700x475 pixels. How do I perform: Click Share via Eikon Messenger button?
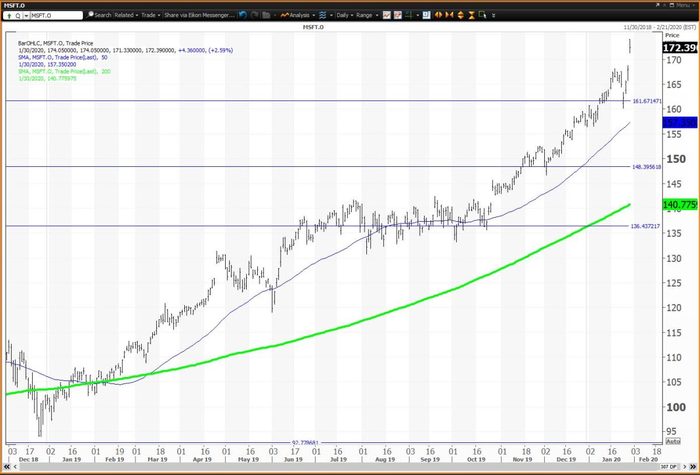[199, 15]
